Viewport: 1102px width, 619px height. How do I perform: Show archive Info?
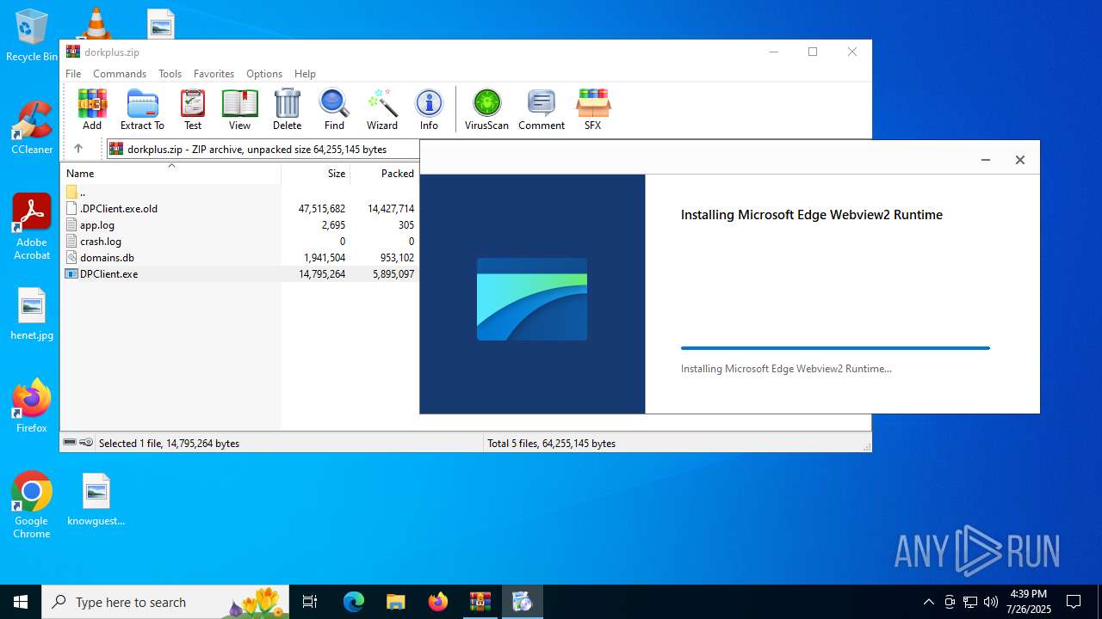pos(429,109)
